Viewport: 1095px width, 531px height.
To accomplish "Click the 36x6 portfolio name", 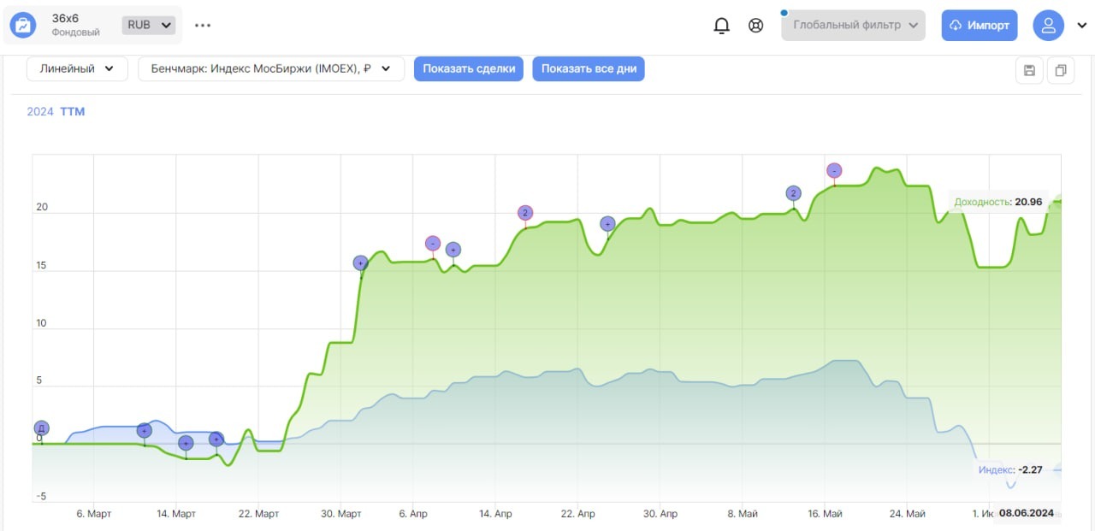I will click(66, 18).
